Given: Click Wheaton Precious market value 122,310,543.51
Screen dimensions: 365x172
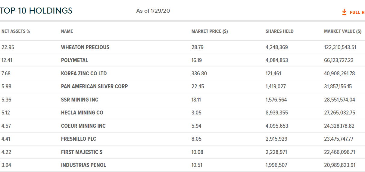Looking at the screenshot, I should (340, 47).
